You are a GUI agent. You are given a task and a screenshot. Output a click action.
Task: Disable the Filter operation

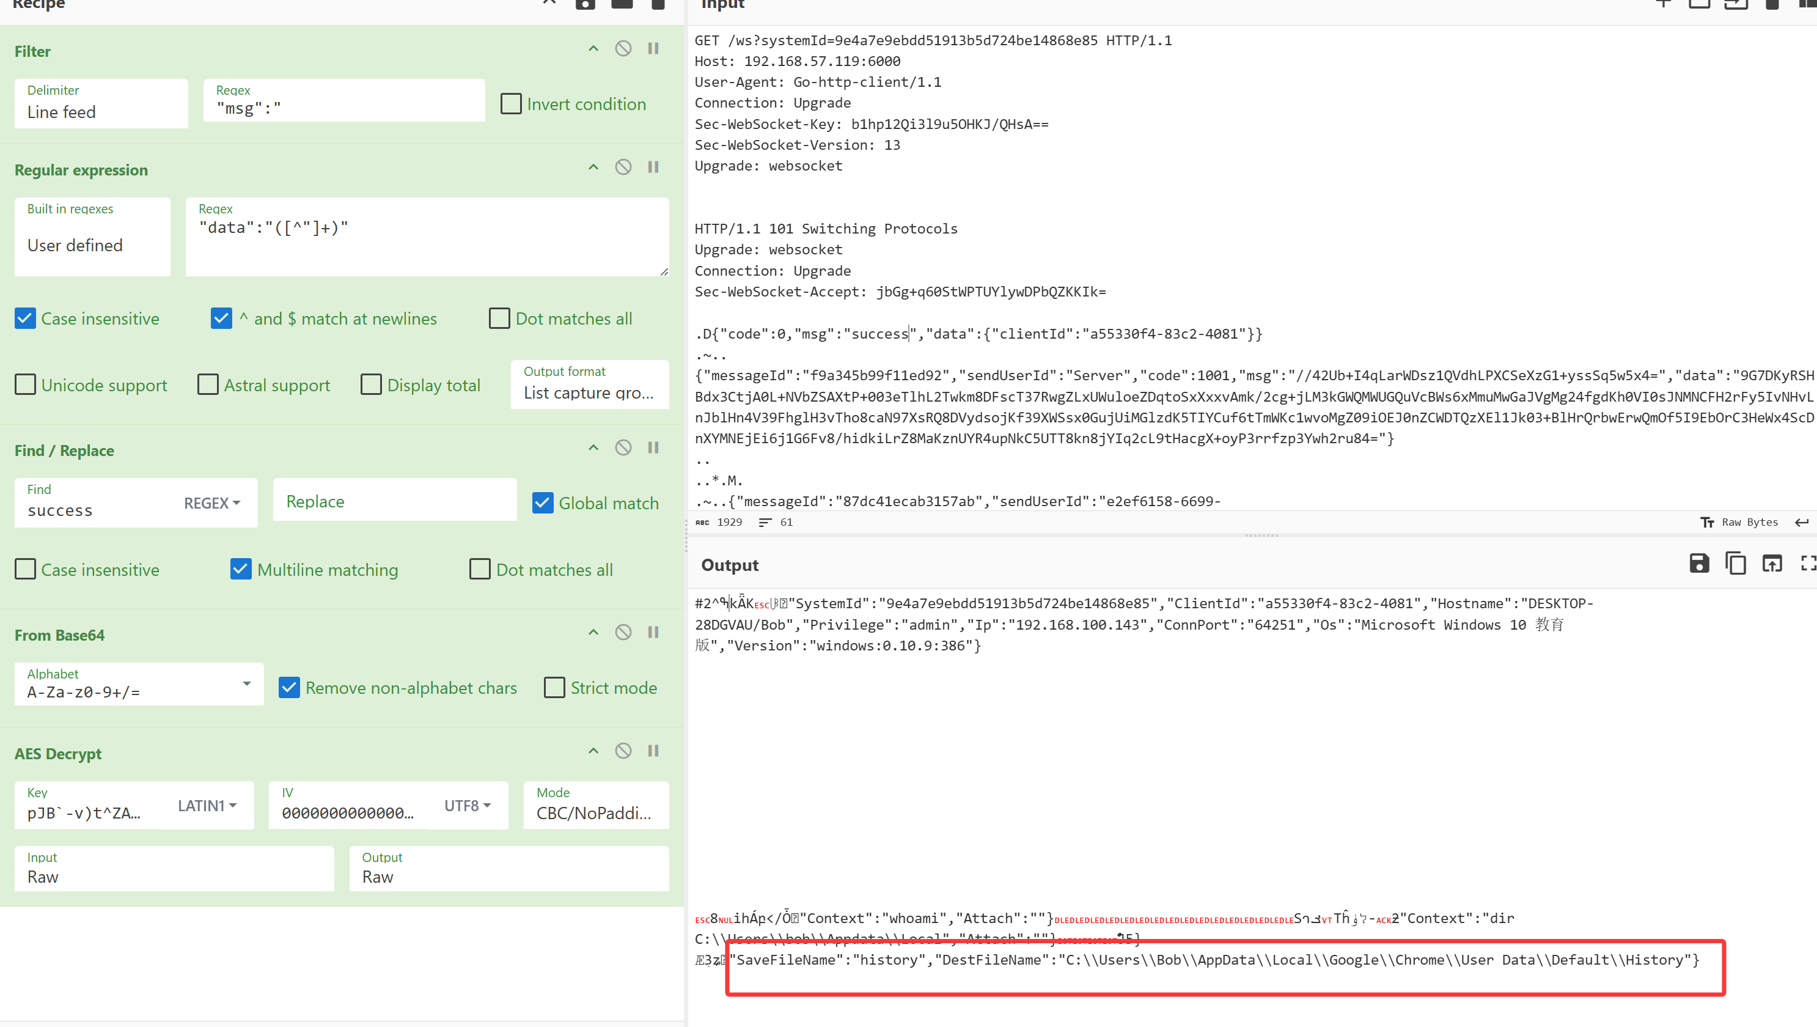(x=623, y=49)
